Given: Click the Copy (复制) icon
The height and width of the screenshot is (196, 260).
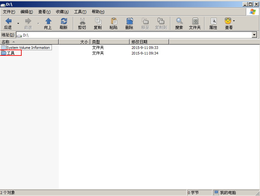Looking at the screenshot, I should (x=98, y=21).
